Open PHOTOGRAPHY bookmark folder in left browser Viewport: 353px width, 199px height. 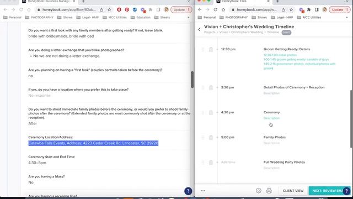pyautogui.click(x=39, y=17)
